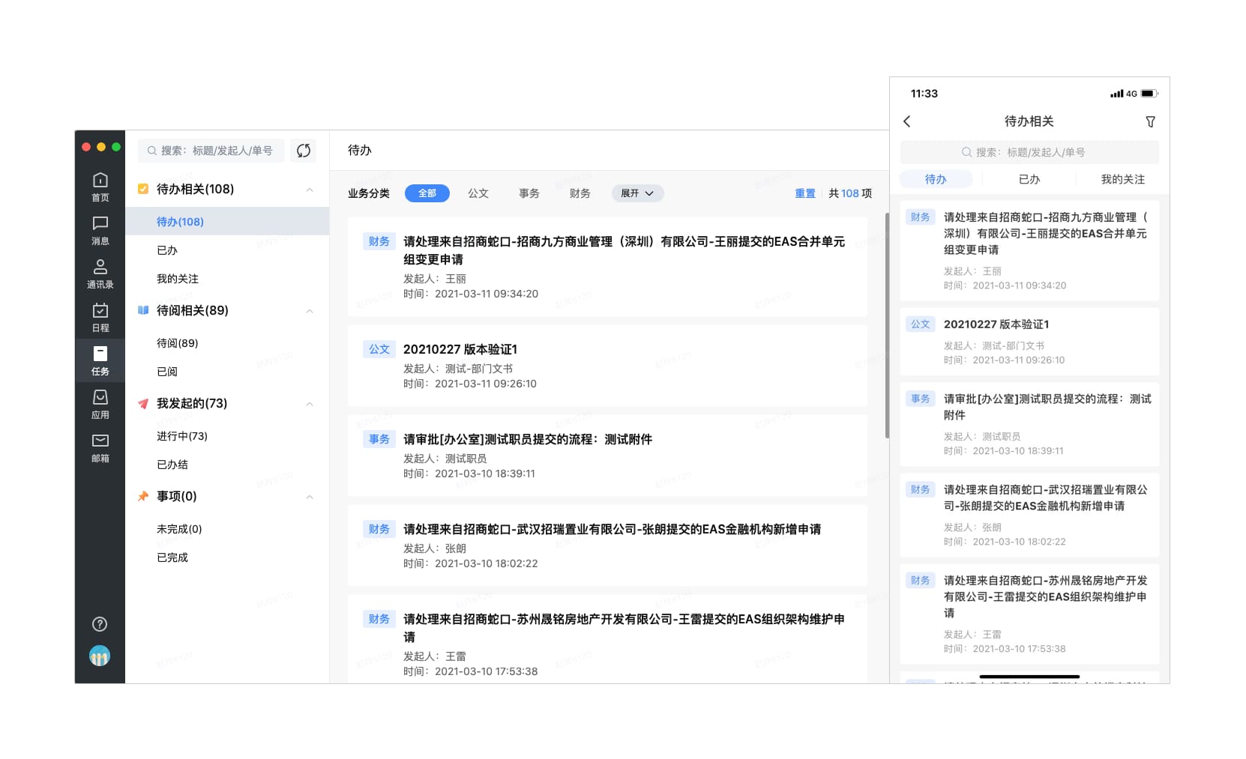
Task: Click the help question mark icon
Action: pyautogui.click(x=100, y=623)
